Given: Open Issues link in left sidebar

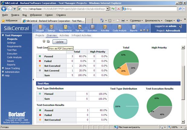Looking at the screenshot, I should coord(10,61).
